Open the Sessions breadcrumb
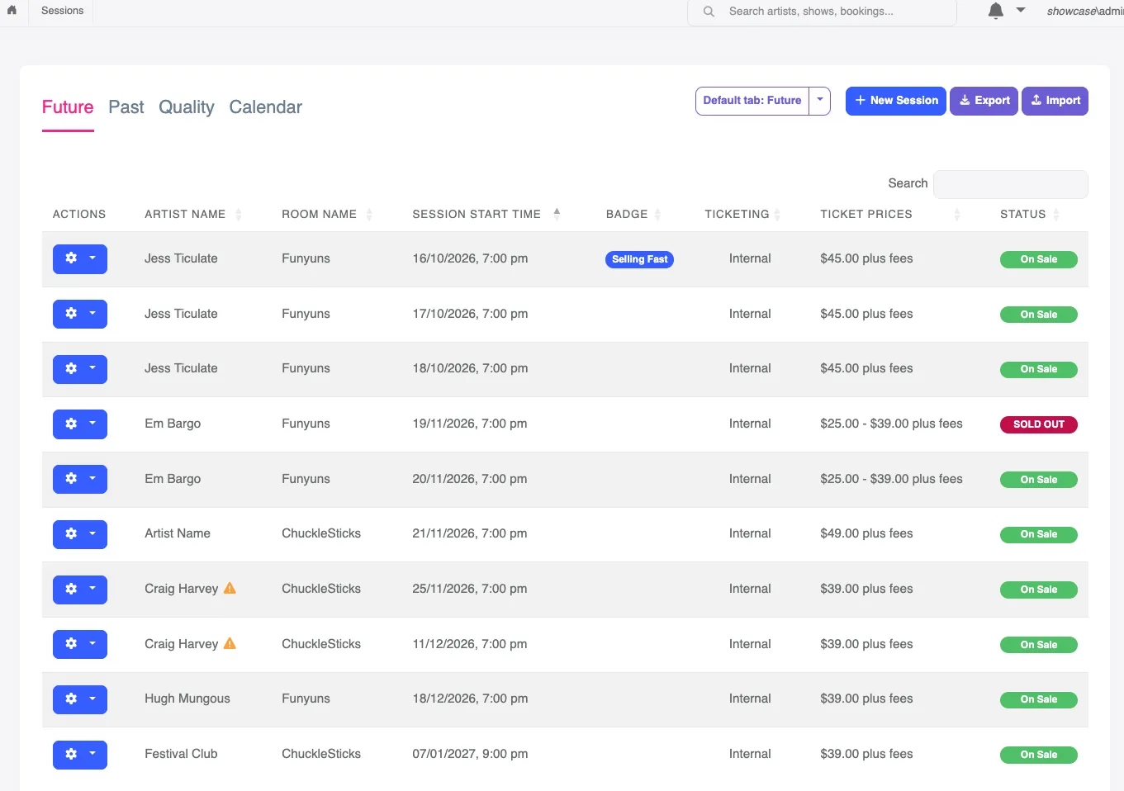The width and height of the screenshot is (1124, 791). [62, 11]
